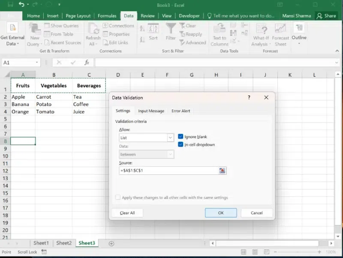Image resolution: width=343 pixels, height=258 pixels.
Task: Click the Undo arrow in the title bar
Action: [22, 5]
